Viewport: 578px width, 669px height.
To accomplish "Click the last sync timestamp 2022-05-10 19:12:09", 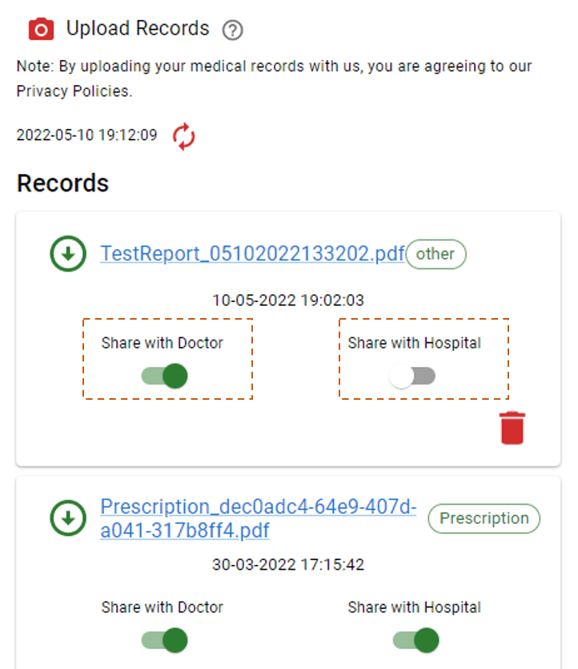I will 86,135.
